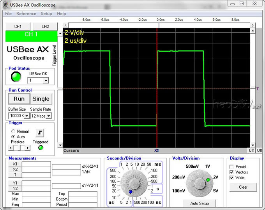Open the Buffer Size dropdown
Viewport: 265px width, 210px height.
pyautogui.click(x=26, y=116)
